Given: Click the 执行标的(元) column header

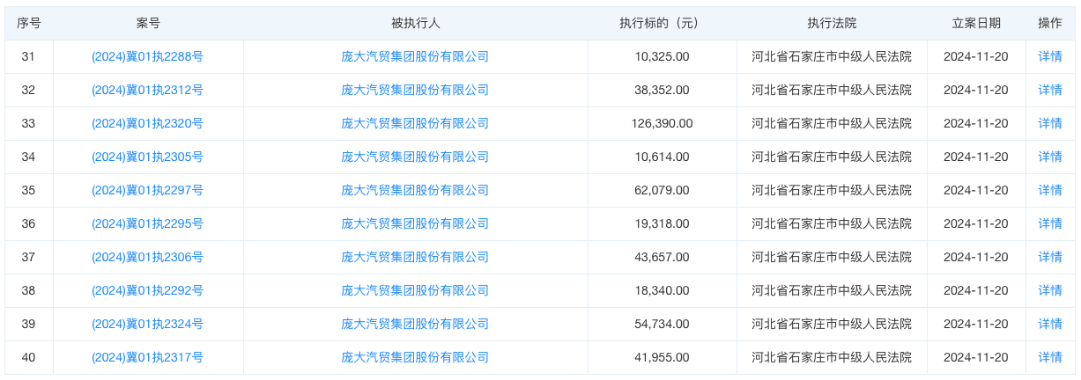Looking at the screenshot, I should pos(662,23).
